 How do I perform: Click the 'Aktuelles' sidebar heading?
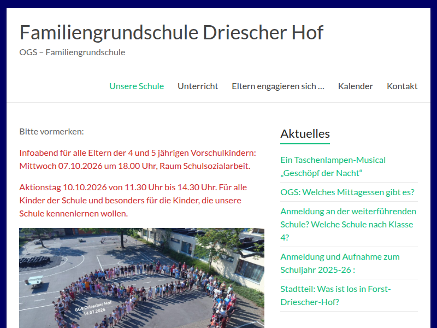305,134
